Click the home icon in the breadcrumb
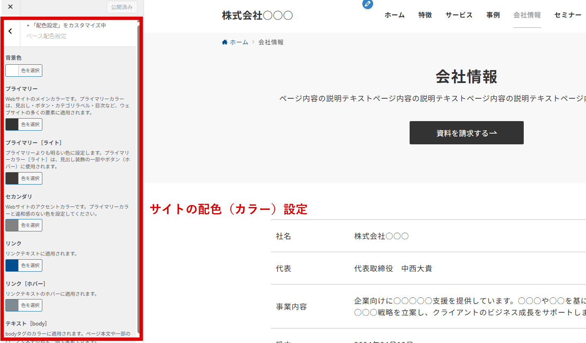This screenshot has height=343, width=586. click(225, 42)
